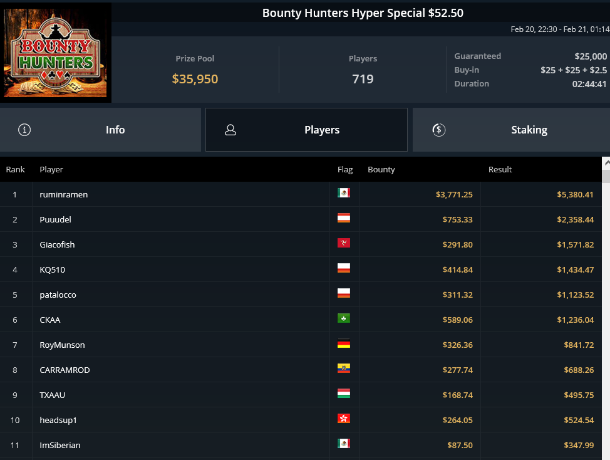610x460 pixels.
Task: Click bounty value $753.33
Action: [457, 219]
